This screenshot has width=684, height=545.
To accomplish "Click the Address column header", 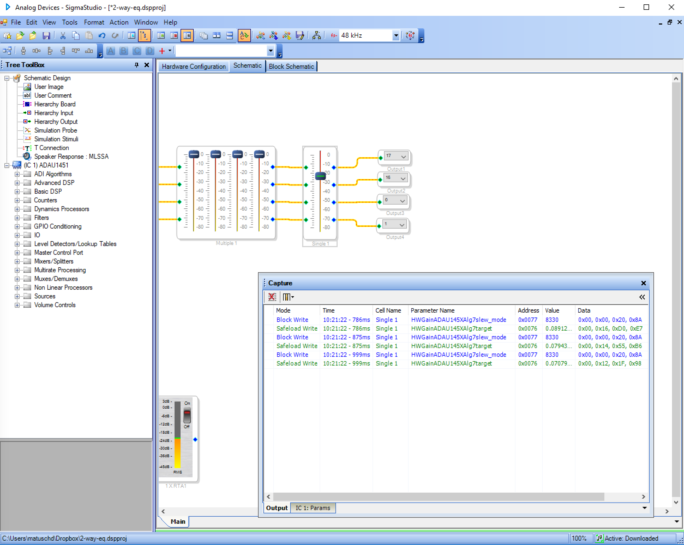I will [529, 310].
